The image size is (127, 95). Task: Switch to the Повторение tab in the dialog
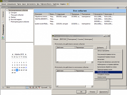pyautogui.click(x=72, y=39)
